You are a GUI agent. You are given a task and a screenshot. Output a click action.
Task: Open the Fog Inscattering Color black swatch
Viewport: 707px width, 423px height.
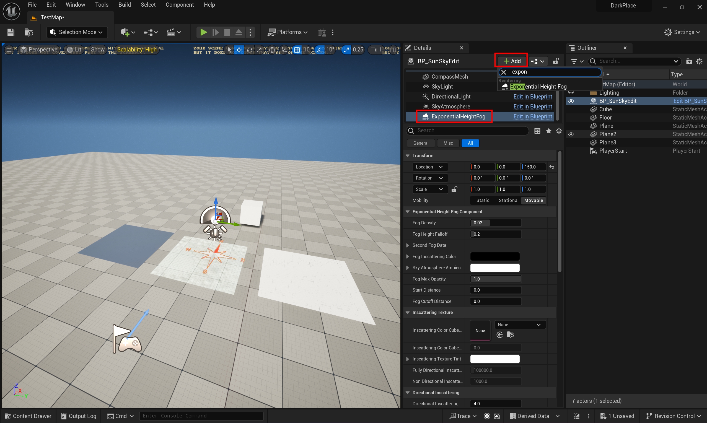tap(494, 256)
